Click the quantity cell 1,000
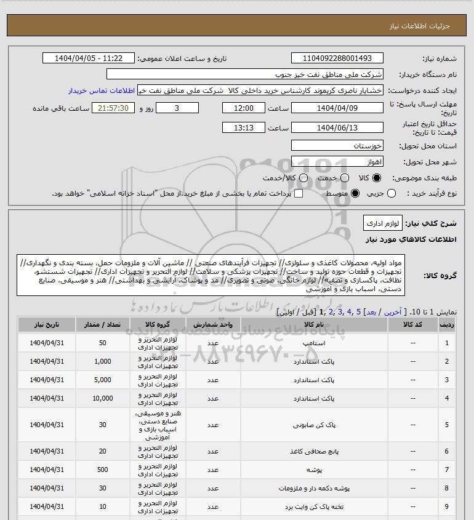Viewport: 474px width, 520px height. 103,361
